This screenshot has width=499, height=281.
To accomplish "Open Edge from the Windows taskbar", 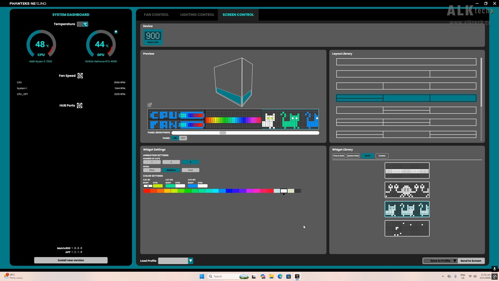I will (x=280, y=276).
